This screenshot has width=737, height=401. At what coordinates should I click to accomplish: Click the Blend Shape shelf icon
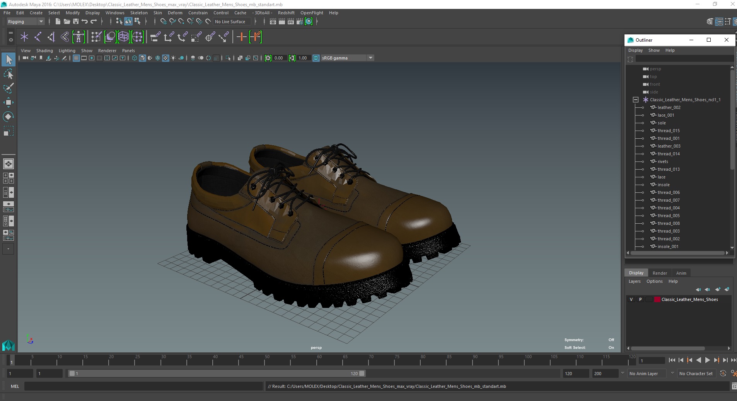110,37
